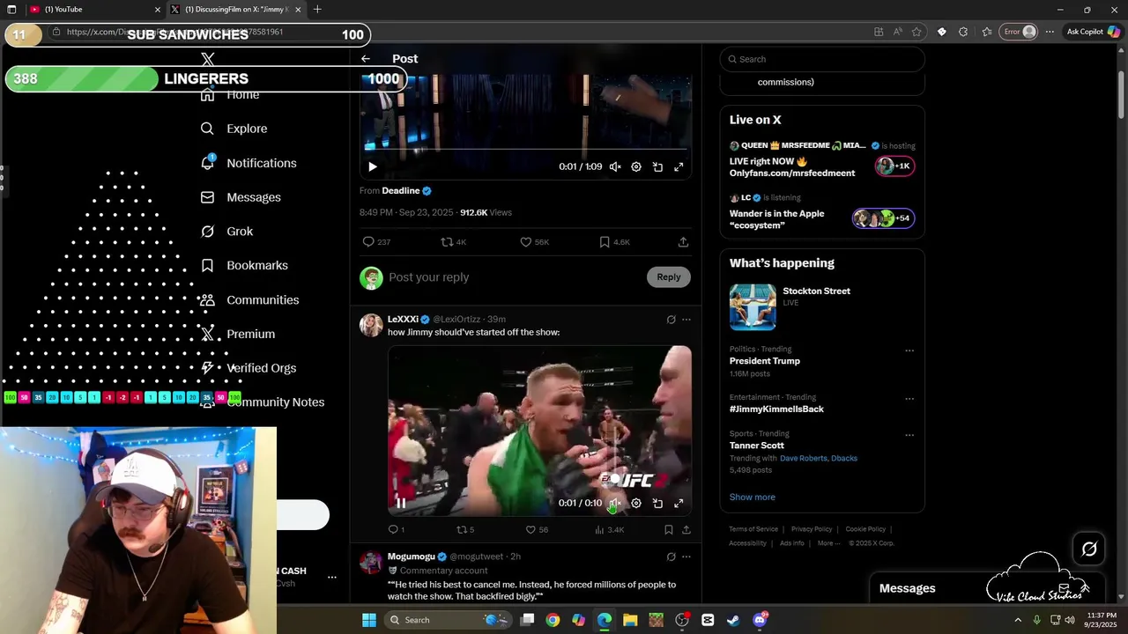This screenshot has height=634, width=1128.
Task: Ask Grok about Mogumogu's post
Action: coord(671,557)
